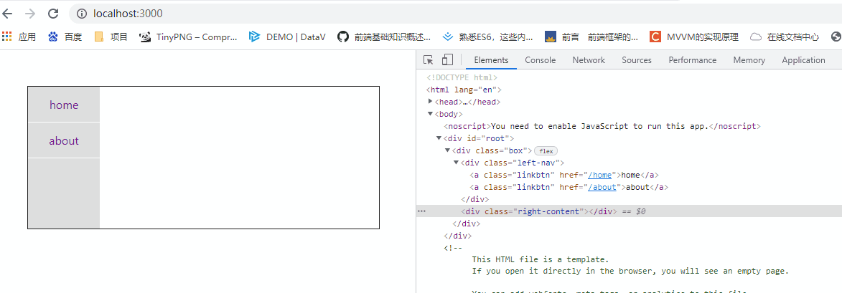The width and height of the screenshot is (842, 293).
Task: Collapse the div class="left-nav" node
Action: click(x=457, y=163)
